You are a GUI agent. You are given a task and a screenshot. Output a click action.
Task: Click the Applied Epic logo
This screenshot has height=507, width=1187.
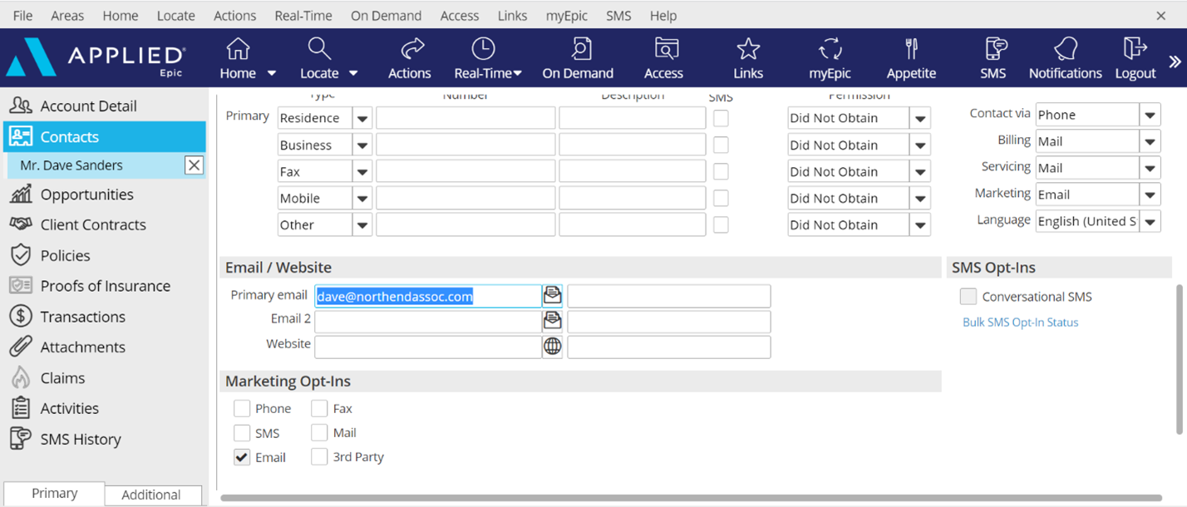[x=96, y=58]
